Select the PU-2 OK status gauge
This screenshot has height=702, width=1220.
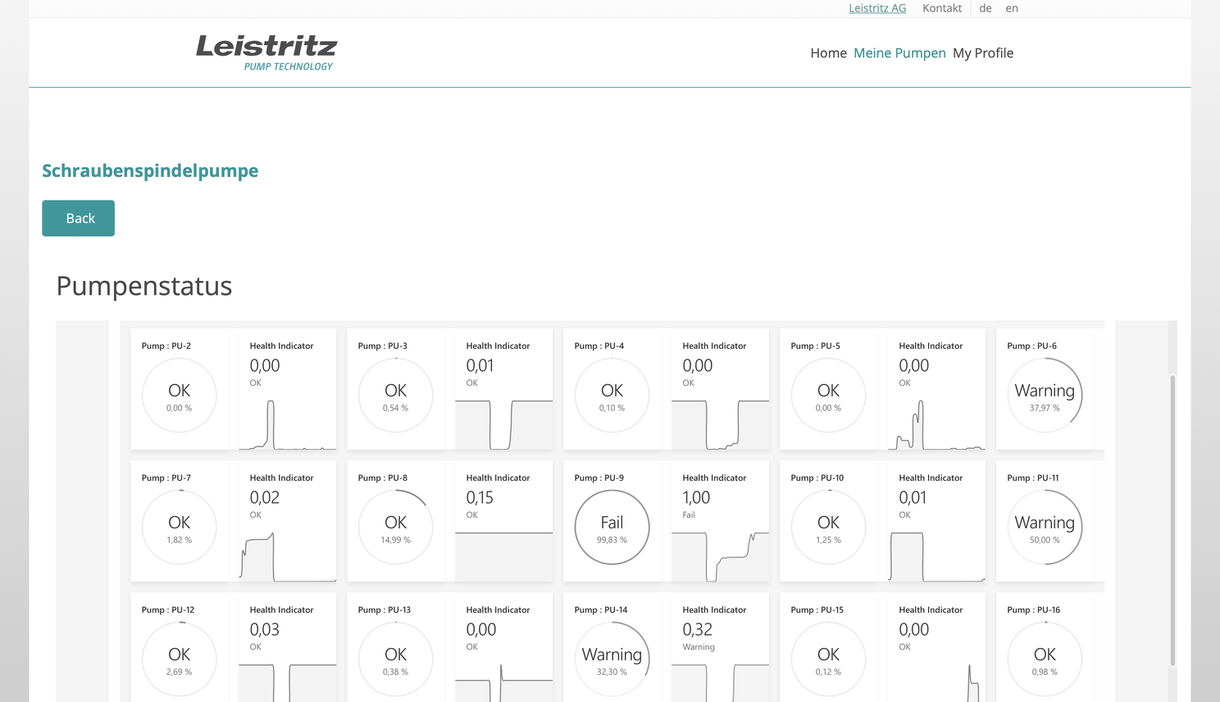(180, 395)
